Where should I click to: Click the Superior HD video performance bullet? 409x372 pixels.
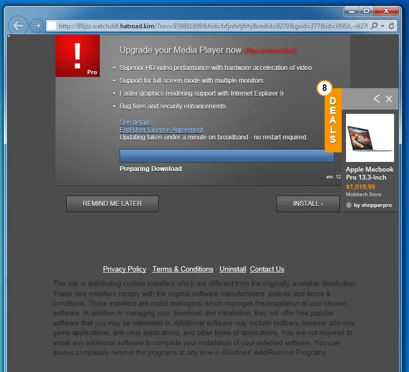[x=216, y=68]
